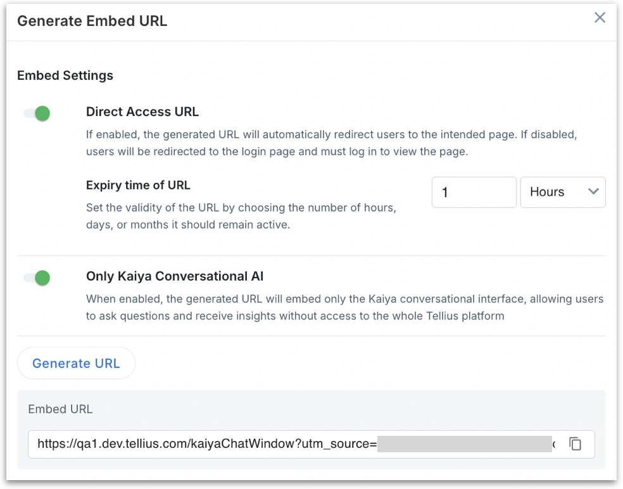Click the URL validity description under Expiry time
This screenshot has height=489, width=623.
pyautogui.click(x=241, y=216)
